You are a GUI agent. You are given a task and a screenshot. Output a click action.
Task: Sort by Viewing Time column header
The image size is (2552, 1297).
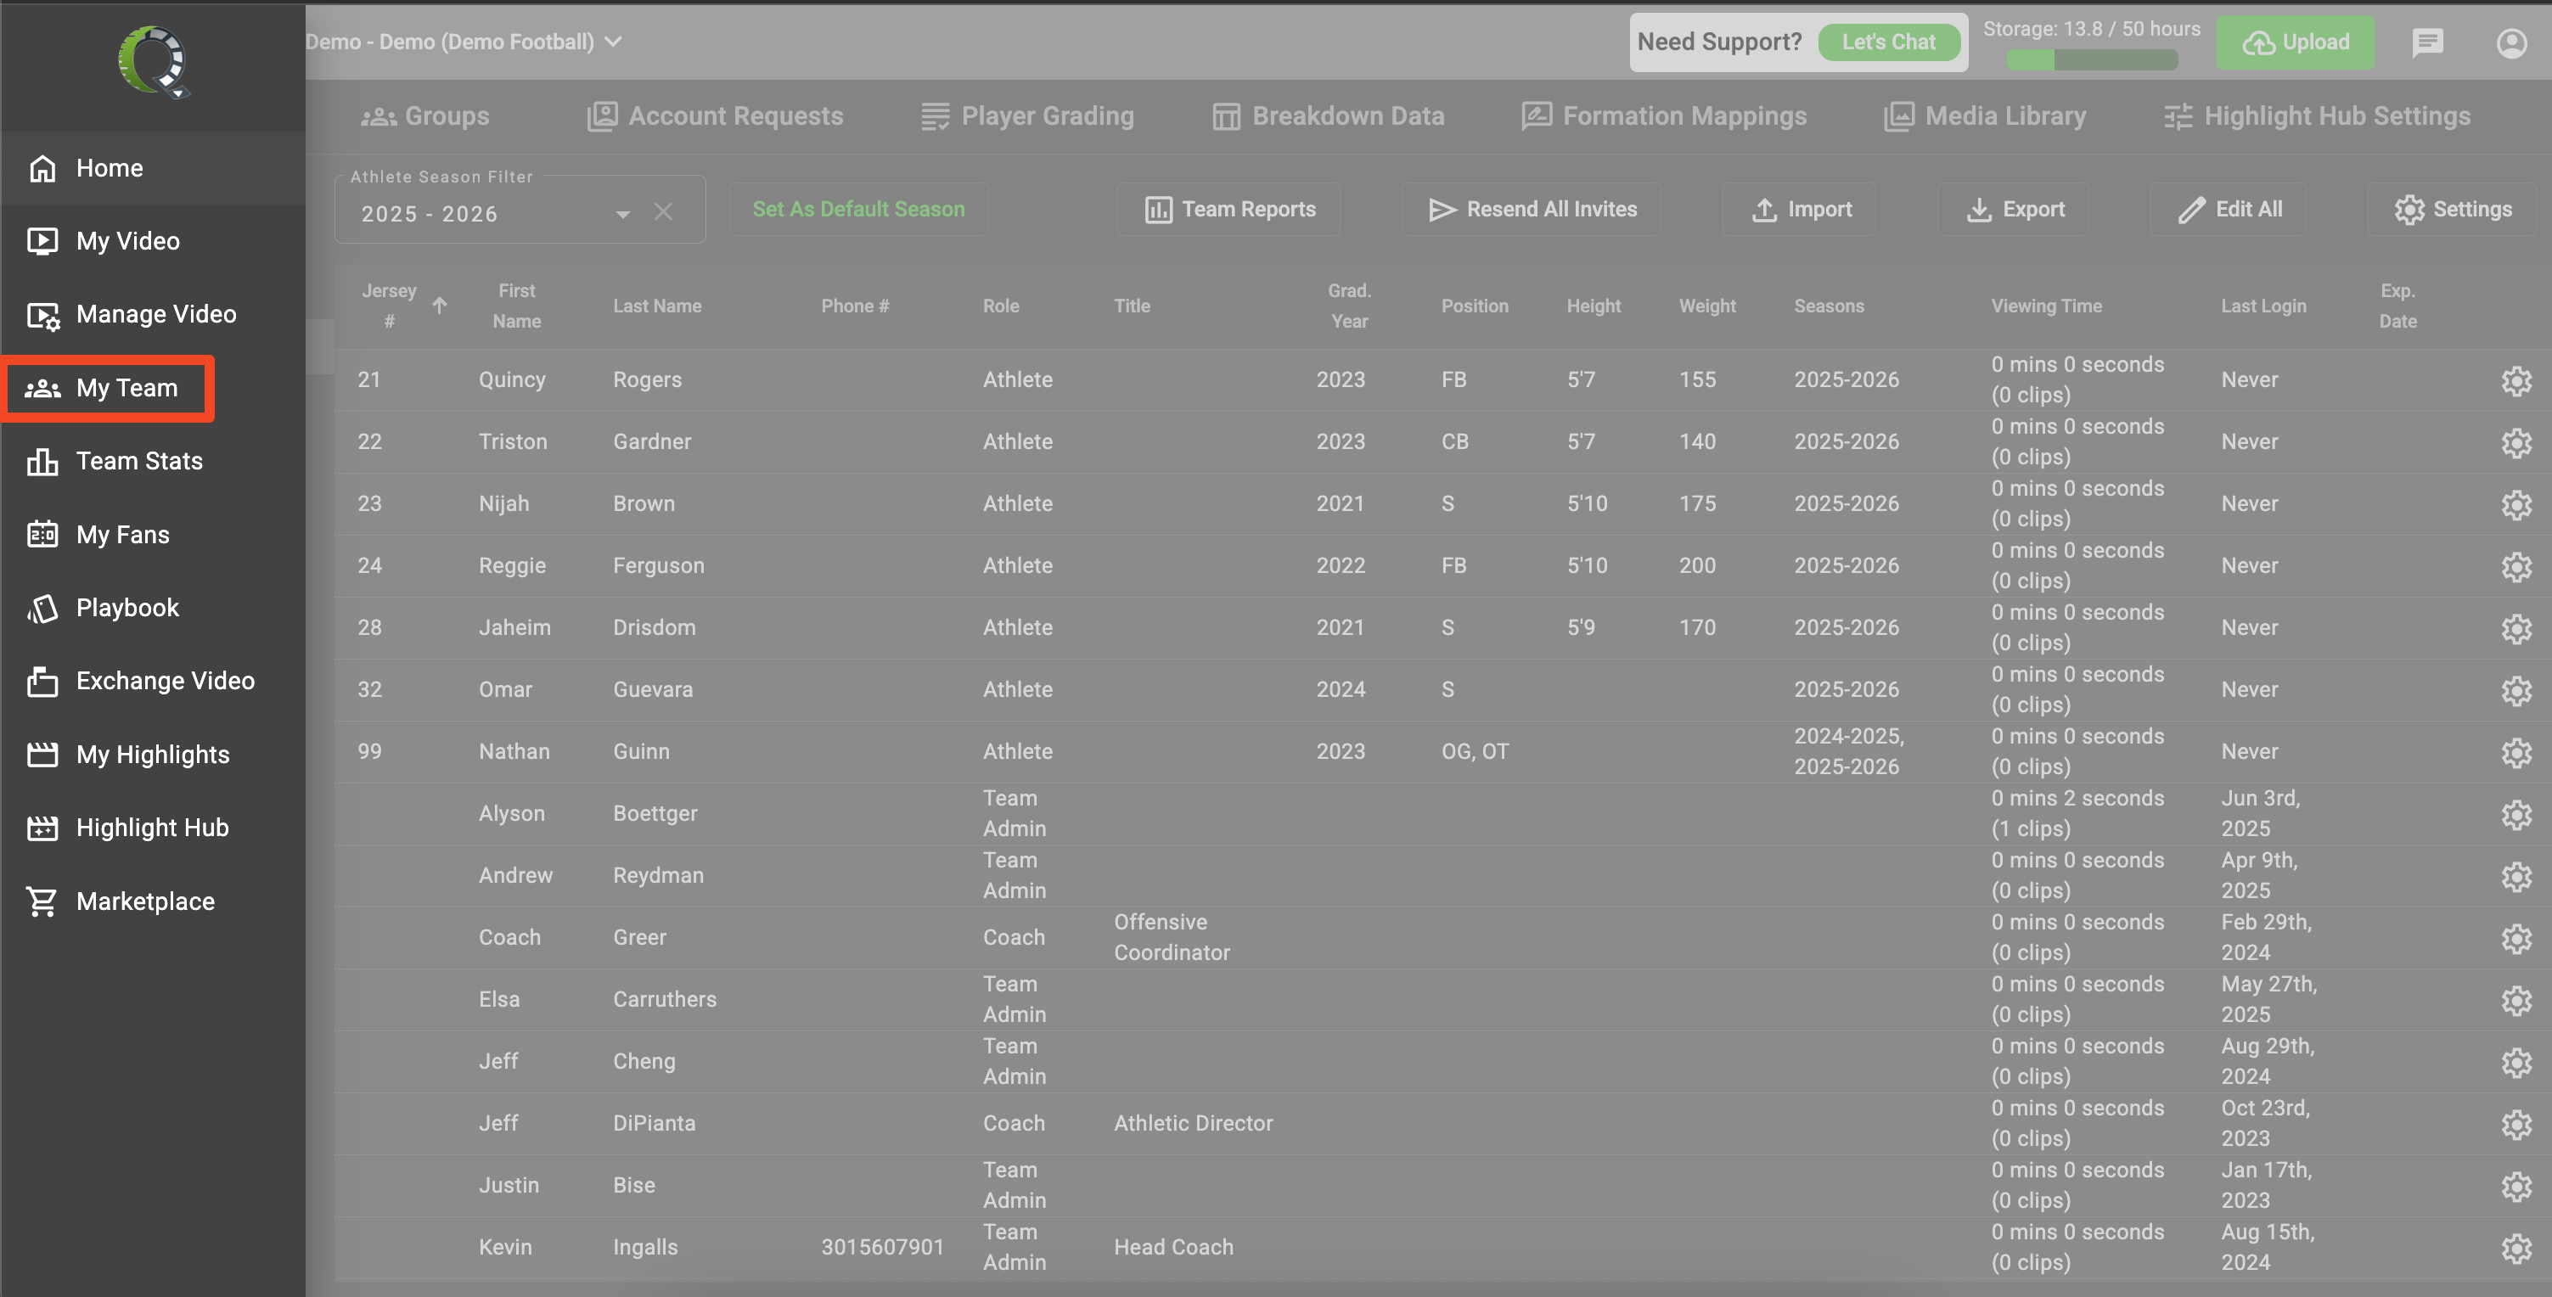tap(2046, 306)
